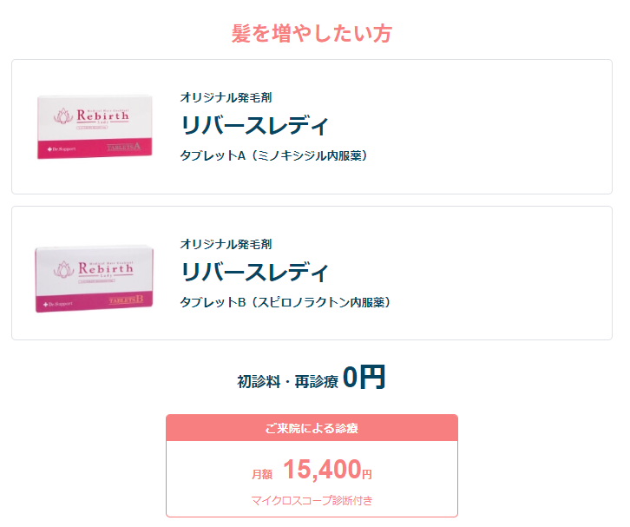Click the lotus logo on Tablets A box
Screen dimensions: 630x527
click(63, 115)
